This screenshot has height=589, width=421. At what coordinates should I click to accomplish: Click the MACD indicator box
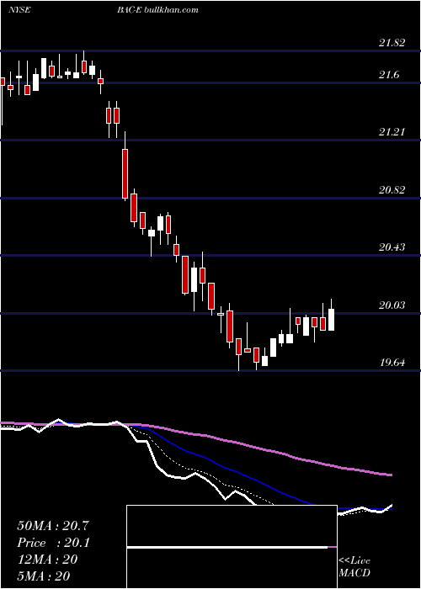232,547
